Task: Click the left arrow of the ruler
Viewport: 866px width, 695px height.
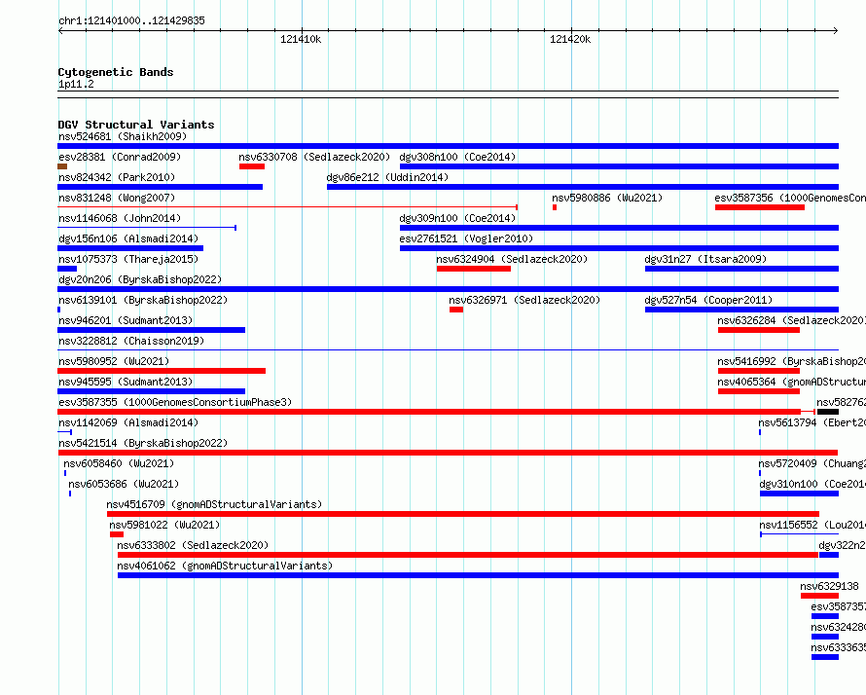Action: click(x=60, y=30)
